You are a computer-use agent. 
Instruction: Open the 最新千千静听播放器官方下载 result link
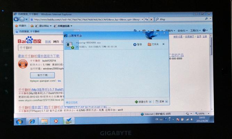click(39, 56)
